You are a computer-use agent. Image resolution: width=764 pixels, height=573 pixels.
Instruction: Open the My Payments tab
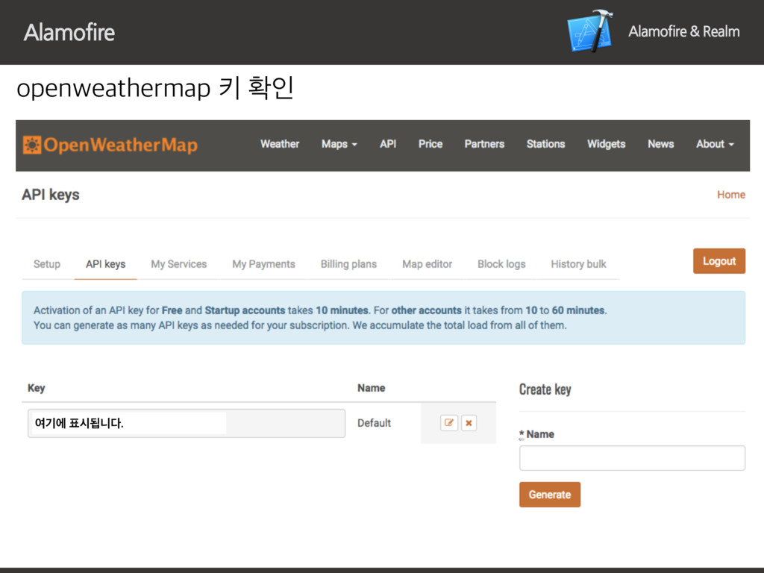(263, 264)
